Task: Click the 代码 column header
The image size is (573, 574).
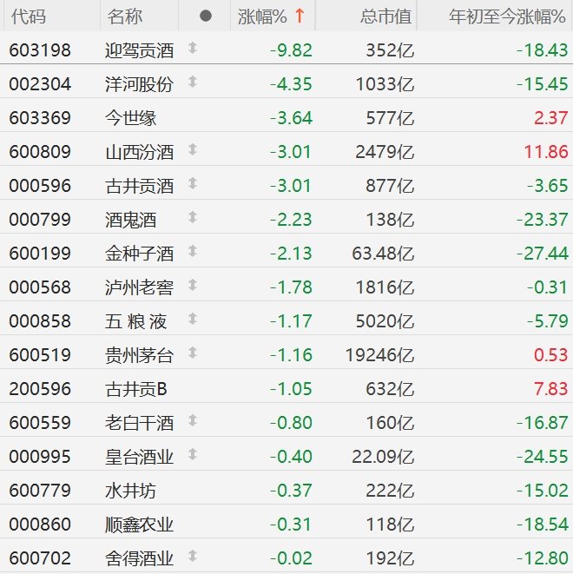Action: [x=29, y=16]
